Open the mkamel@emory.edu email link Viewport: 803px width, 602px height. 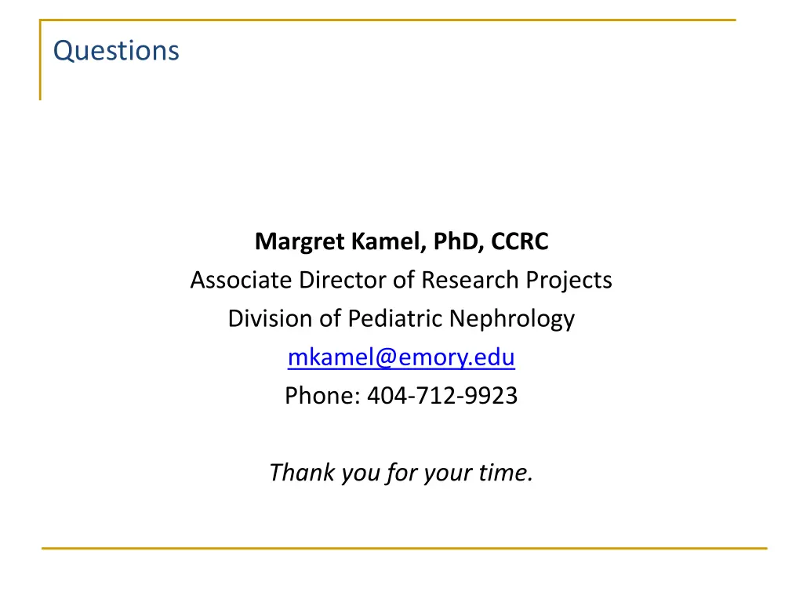[x=401, y=357]
